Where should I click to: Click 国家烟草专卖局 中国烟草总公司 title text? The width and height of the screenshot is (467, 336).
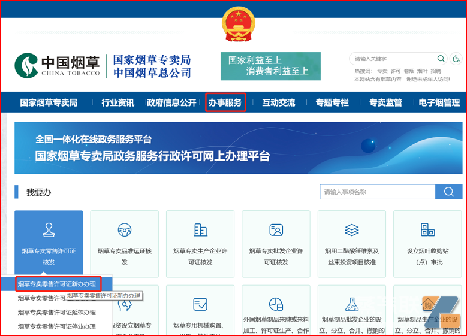point(152,66)
